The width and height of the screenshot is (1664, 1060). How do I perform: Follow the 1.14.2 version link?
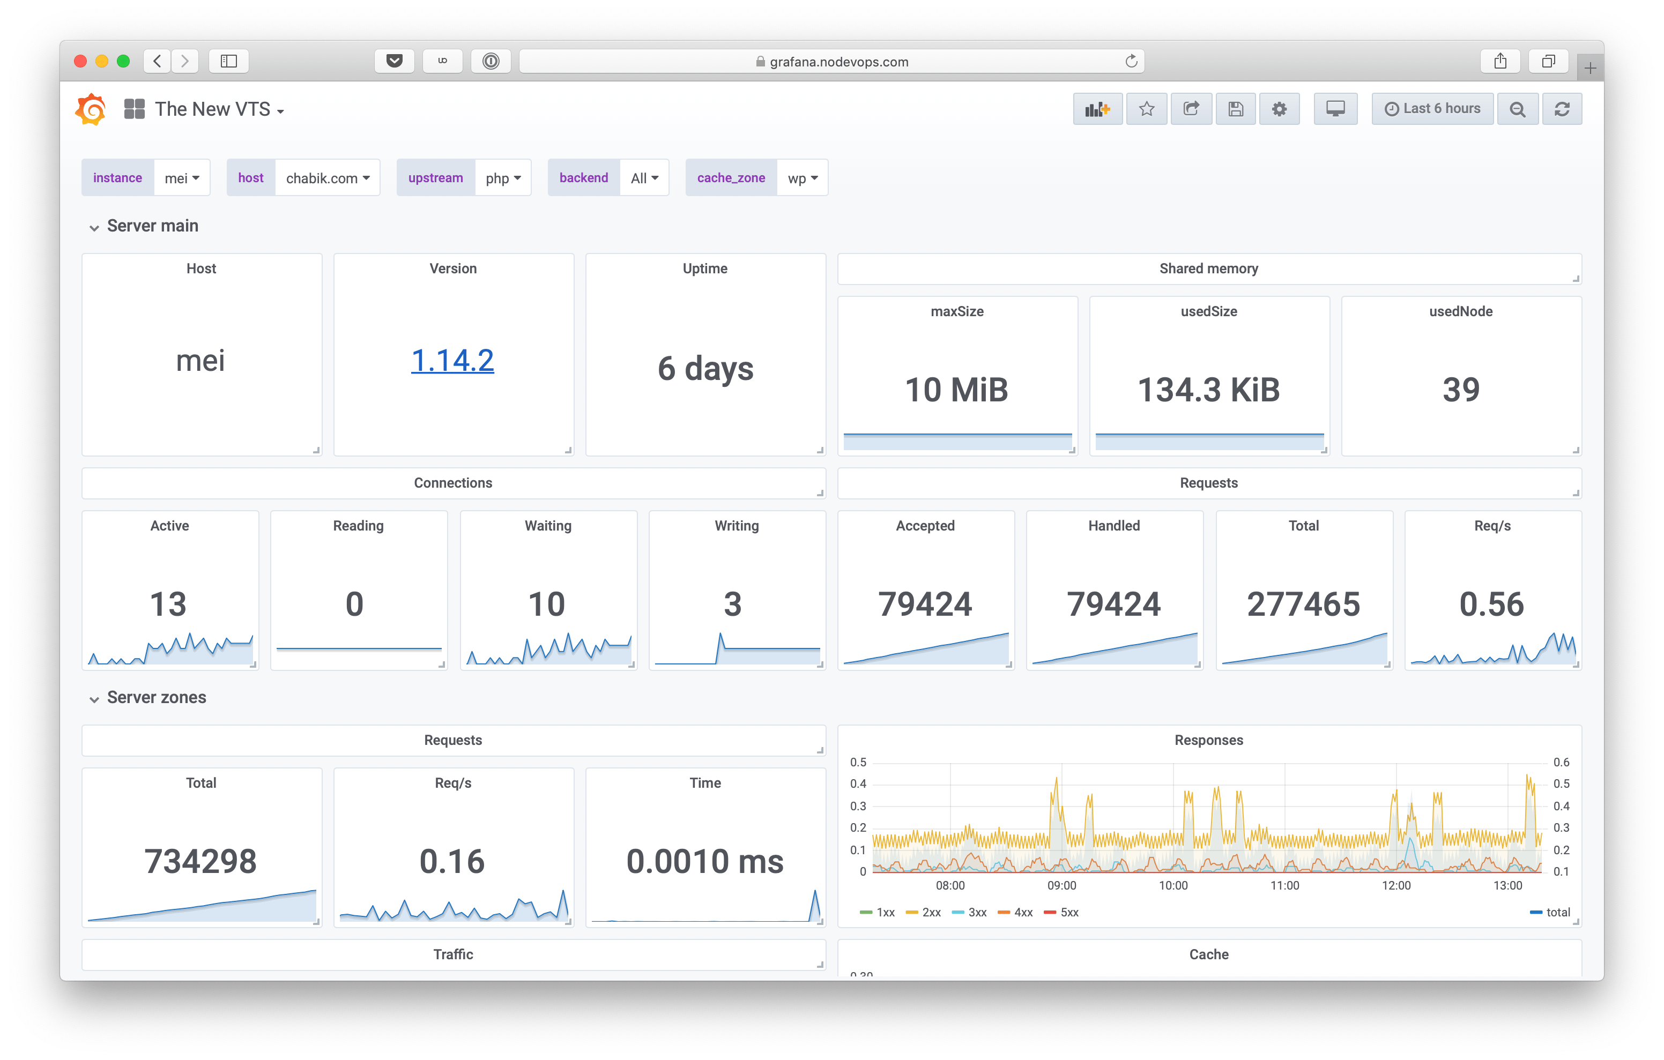(452, 360)
